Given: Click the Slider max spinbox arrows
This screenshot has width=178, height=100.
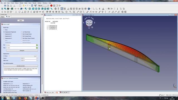Looking at the screenshot, I should pos(37,61).
